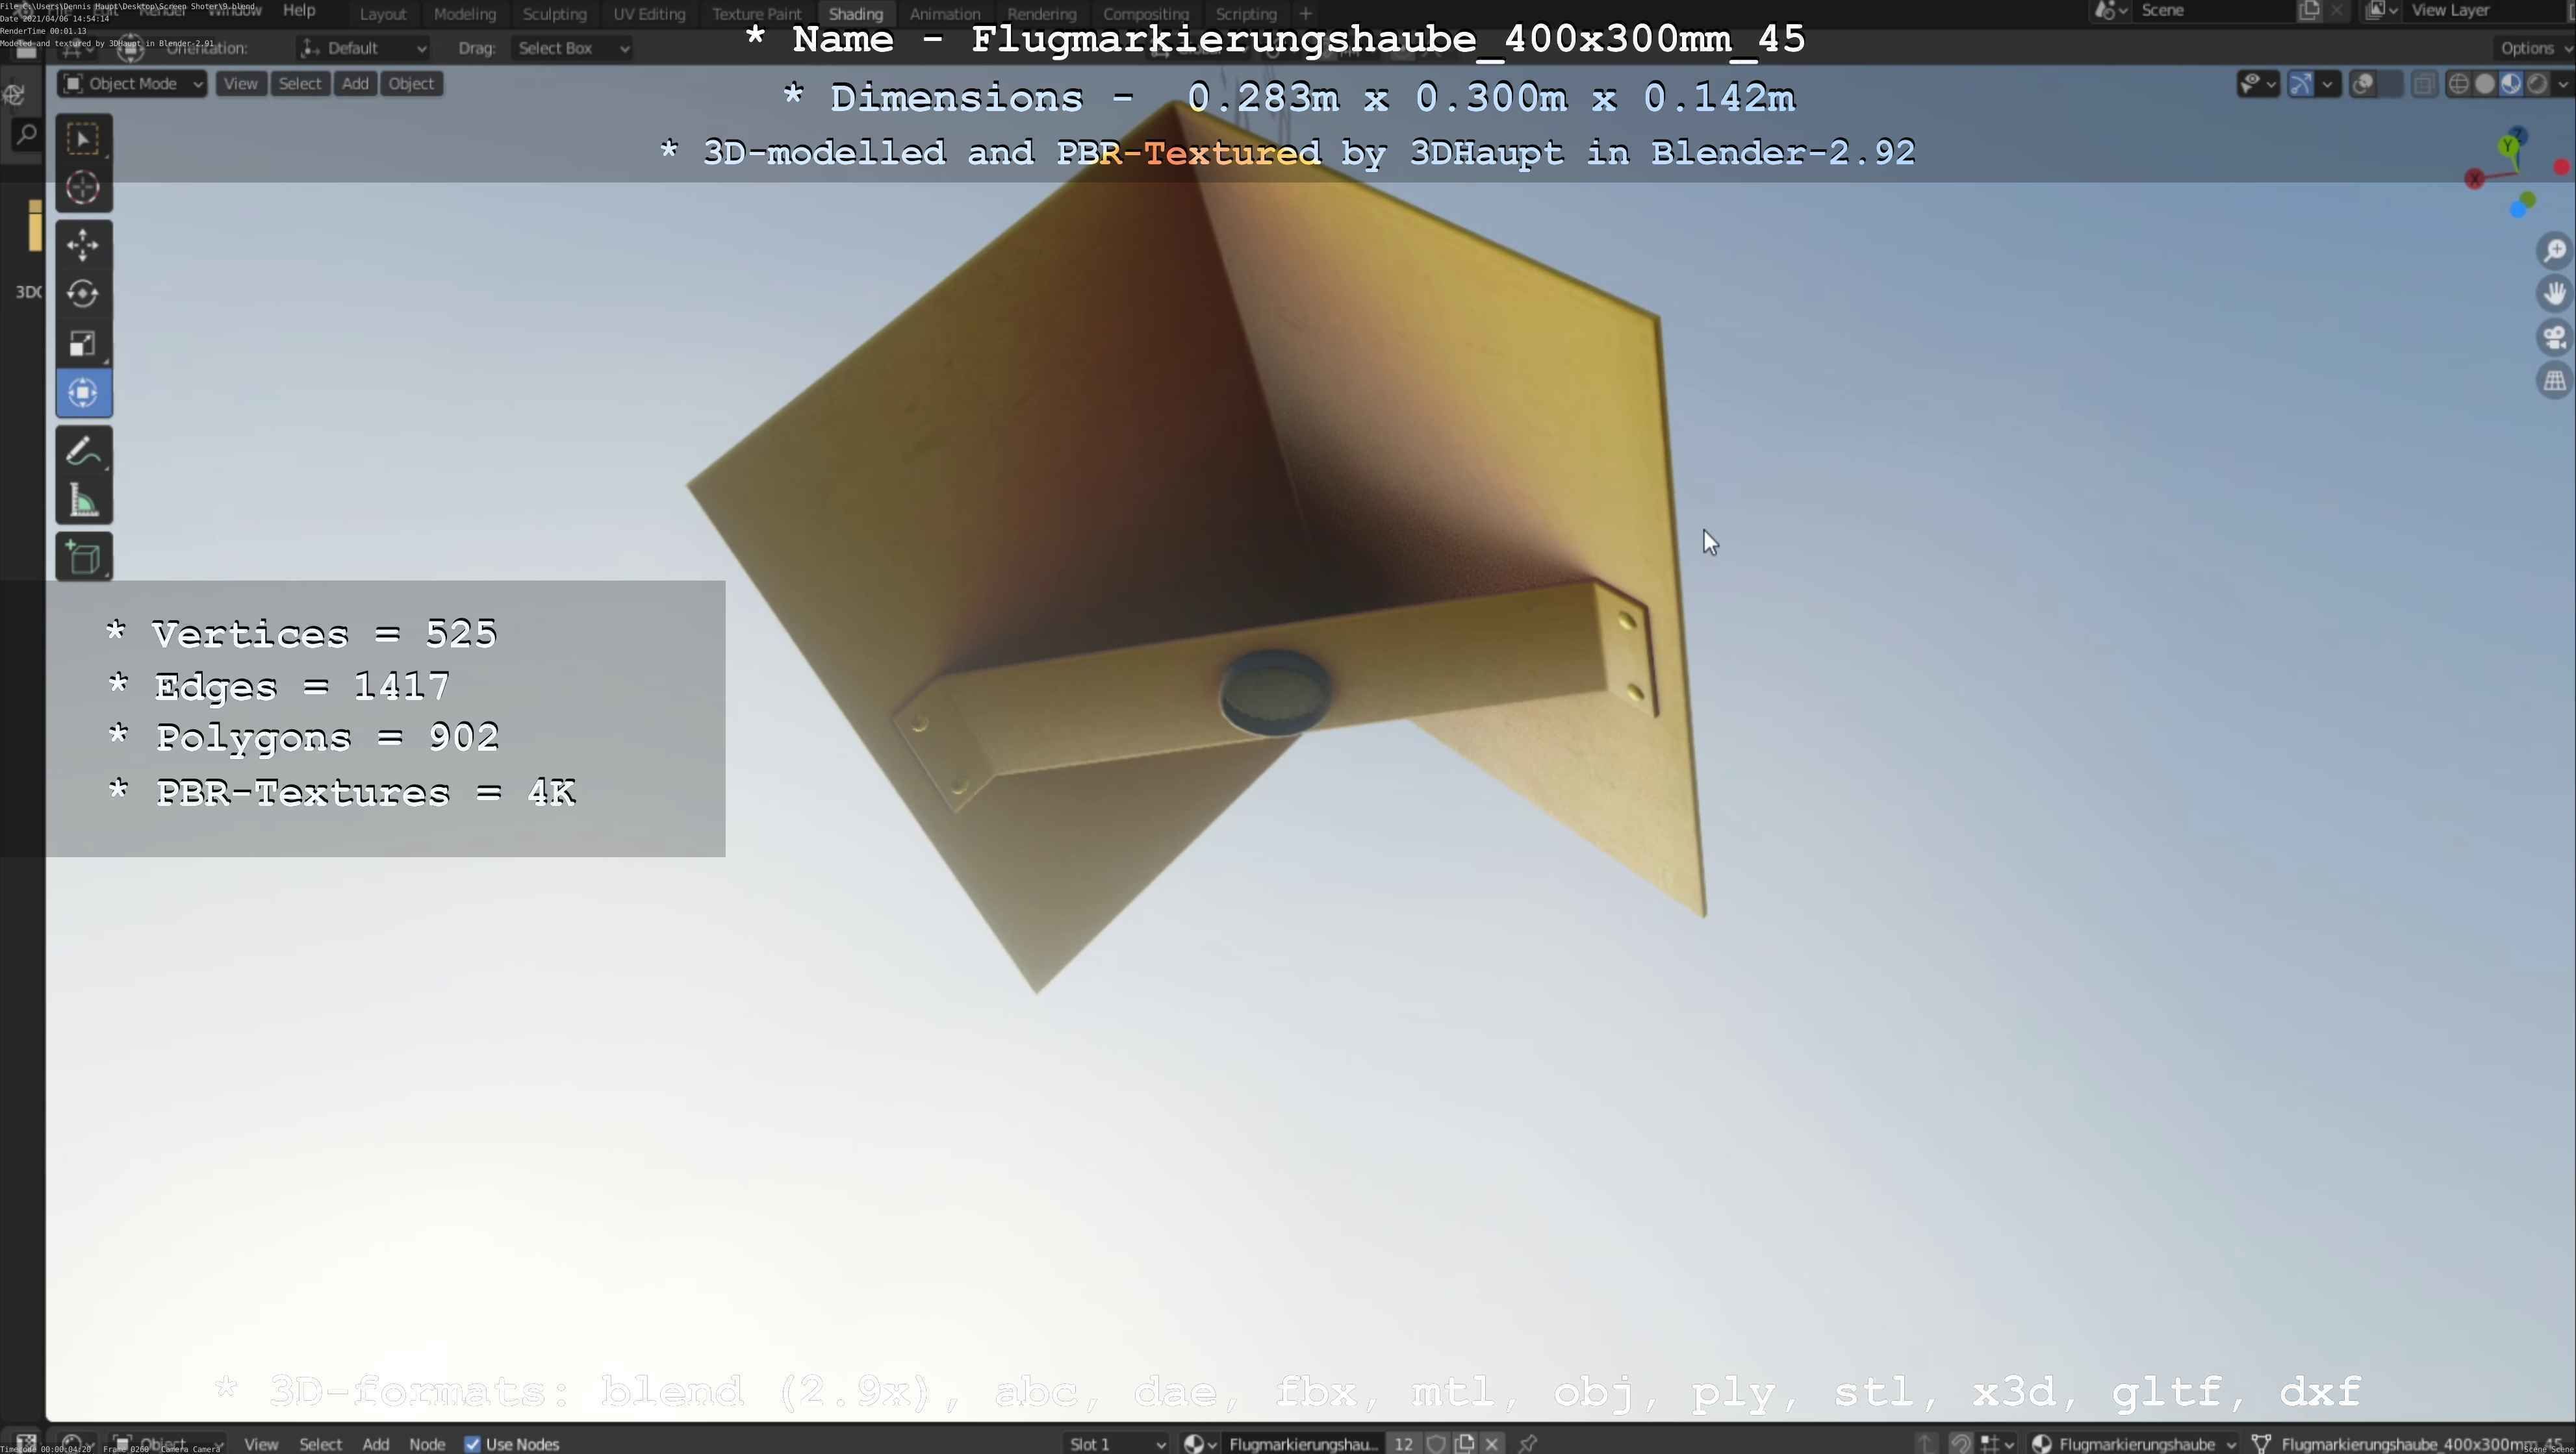2576x1454 pixels.
Task: Switch to Solid viewport shading
Action: (x=2485, y=84)
